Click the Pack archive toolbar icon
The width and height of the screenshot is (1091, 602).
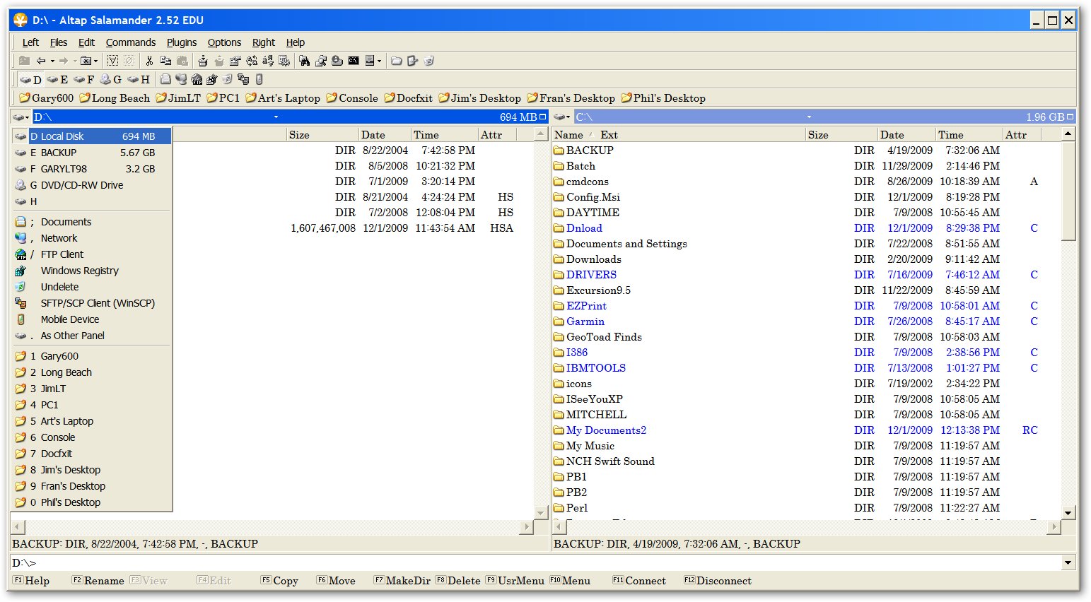pos(202,61)
